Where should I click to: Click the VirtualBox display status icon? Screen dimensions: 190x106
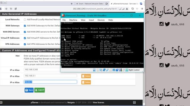(x=114, y=70)
